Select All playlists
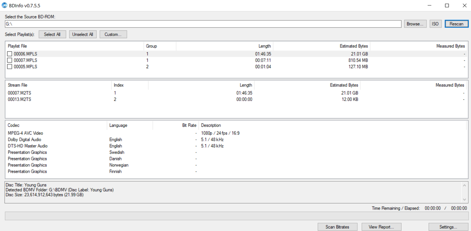471x231 pixels. coord(52,35)
